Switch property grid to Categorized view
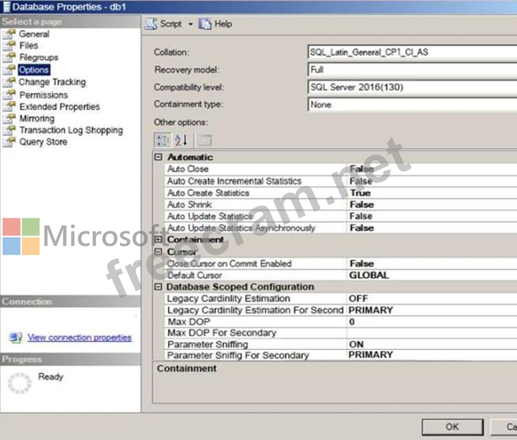517x440 pixels. [x=163, y=140]
